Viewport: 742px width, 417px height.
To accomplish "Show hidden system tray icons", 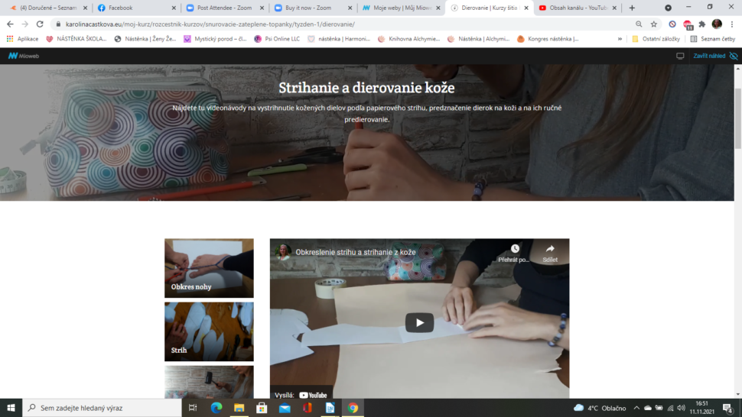I will (x=636, y=408).
